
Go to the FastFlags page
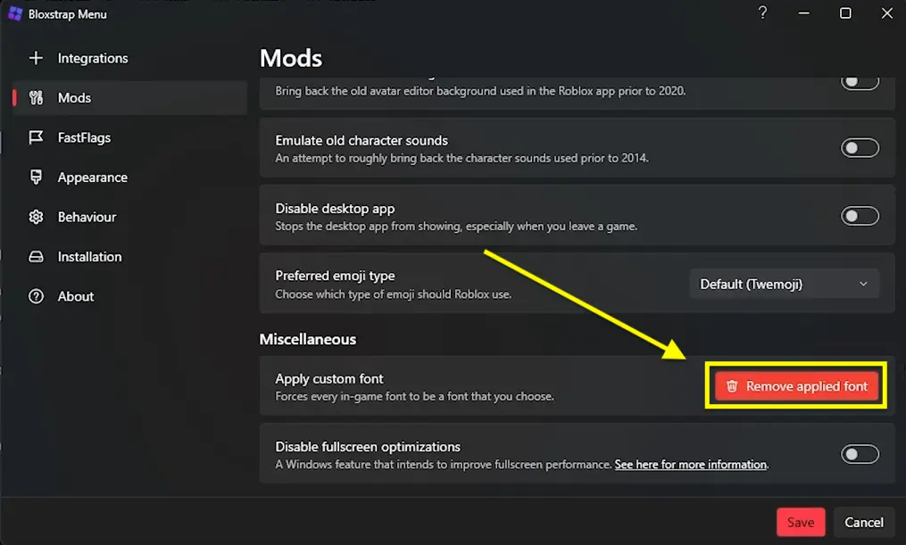tap(85, 137)
